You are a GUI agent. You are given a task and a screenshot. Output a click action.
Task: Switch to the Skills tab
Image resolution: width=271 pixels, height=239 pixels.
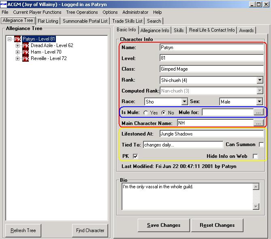[179, 30]
